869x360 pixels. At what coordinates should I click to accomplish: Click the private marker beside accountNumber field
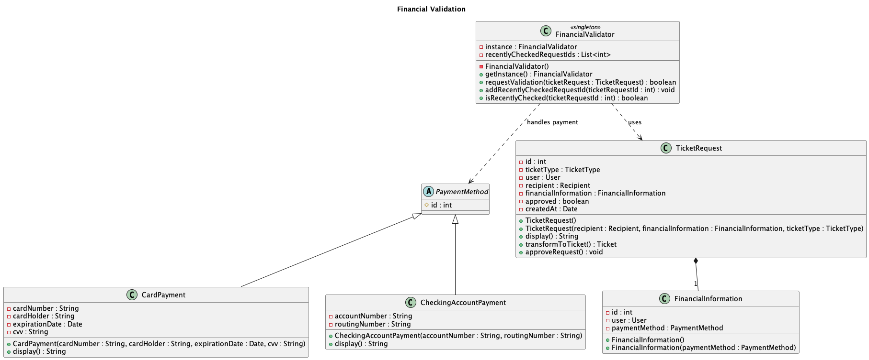tap(331, 316)
